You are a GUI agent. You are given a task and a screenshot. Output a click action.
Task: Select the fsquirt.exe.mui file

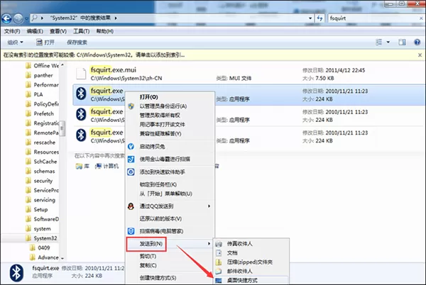(249, 74)
